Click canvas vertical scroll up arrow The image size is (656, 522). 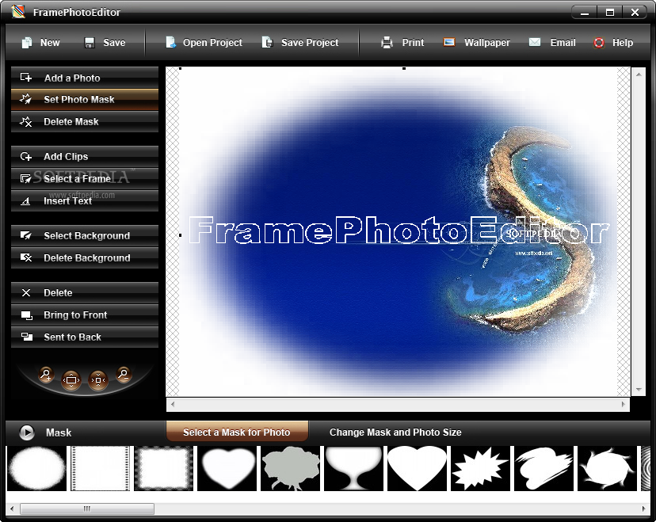[639, 74]
